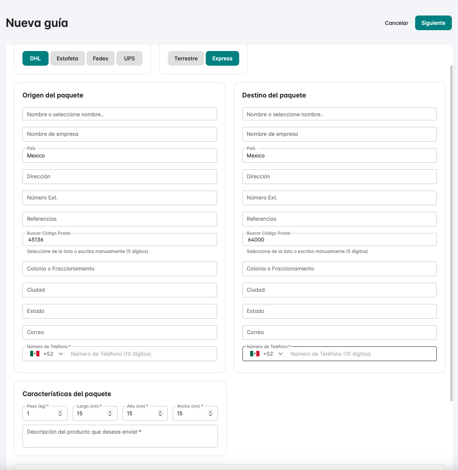458x470 pixels.
Task: Select the Fedex carrier tab
Action: coord(100,58)
